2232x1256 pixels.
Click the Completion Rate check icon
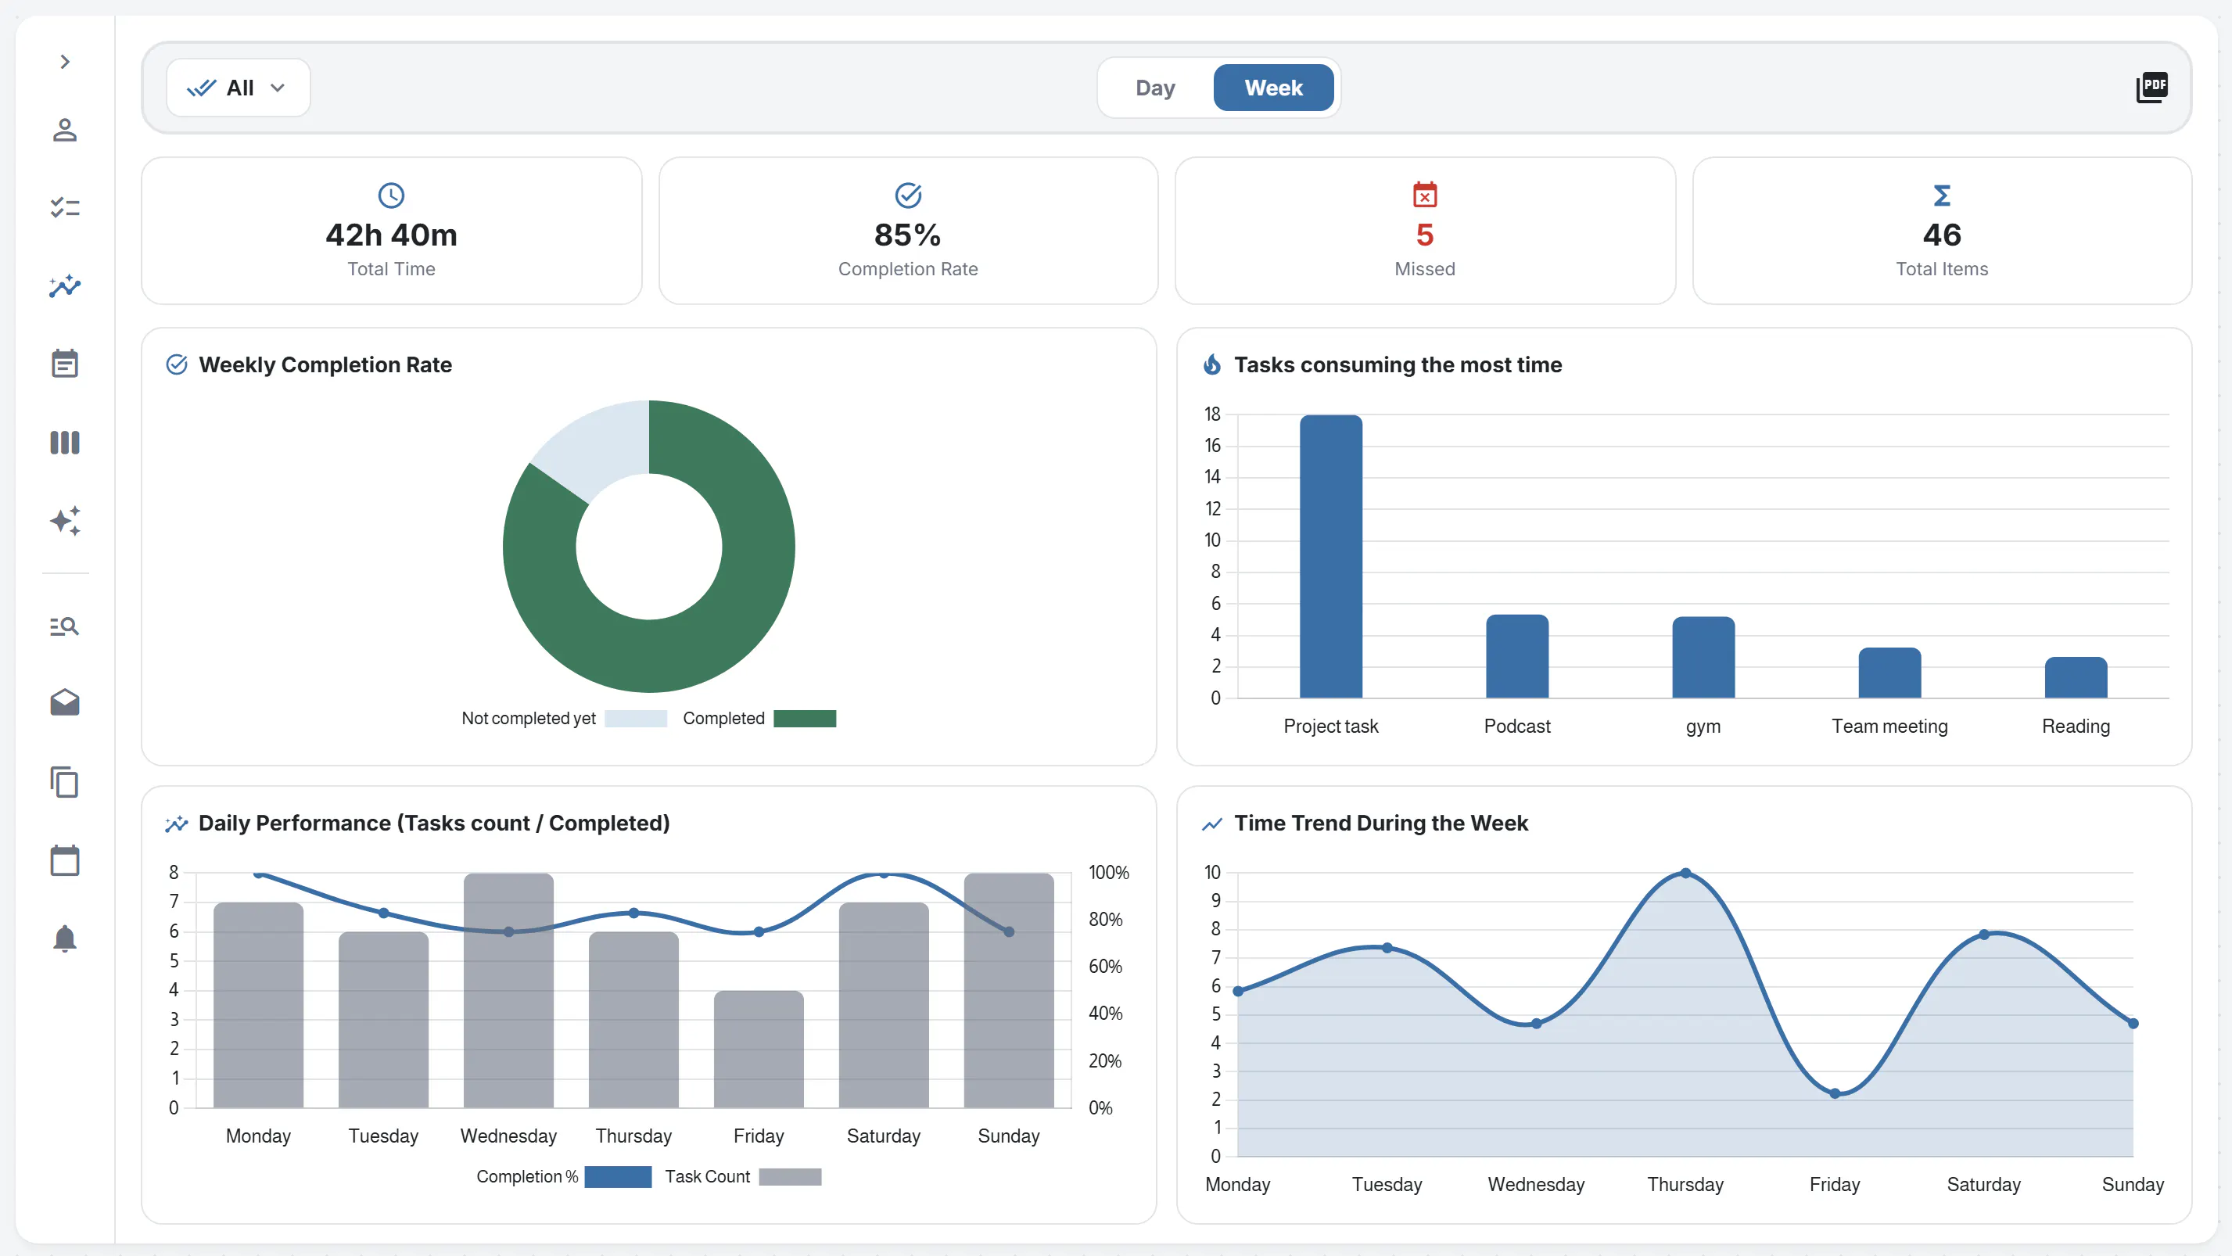[908, 196]
